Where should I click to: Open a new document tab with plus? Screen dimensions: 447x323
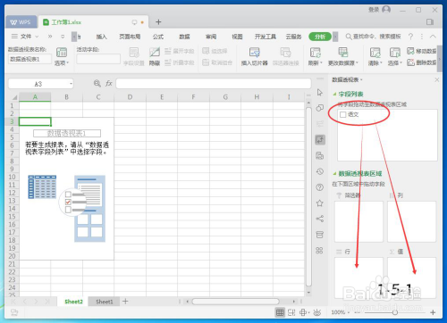(158, 22)
